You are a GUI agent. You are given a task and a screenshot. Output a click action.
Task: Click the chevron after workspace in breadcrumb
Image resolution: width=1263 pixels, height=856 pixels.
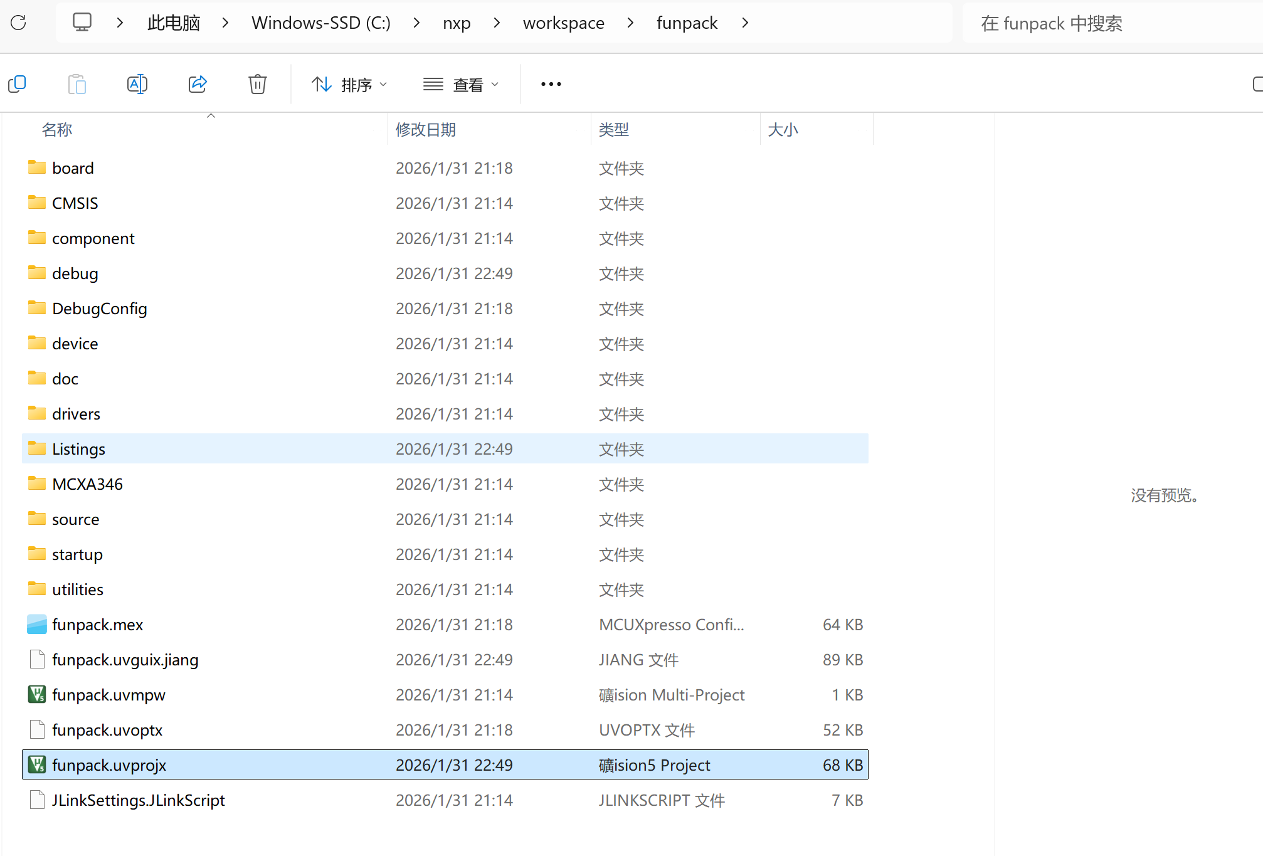(630, 23)
